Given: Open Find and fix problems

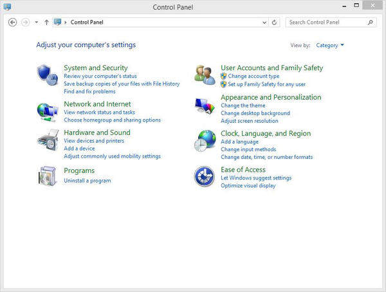Looking at the screenshot, I should [89, 91].
